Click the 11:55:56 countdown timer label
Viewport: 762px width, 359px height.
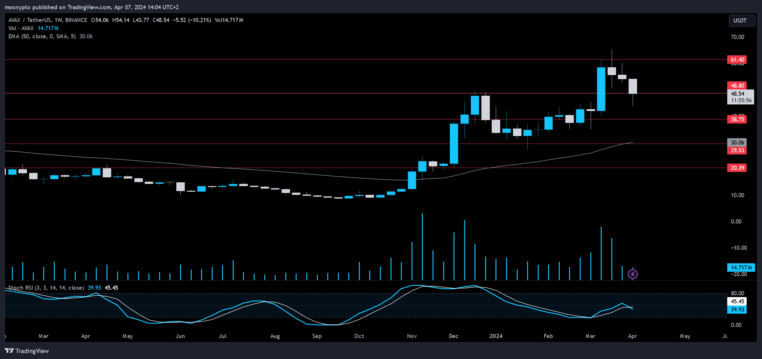pyautogui.click(x=741, y=100)
